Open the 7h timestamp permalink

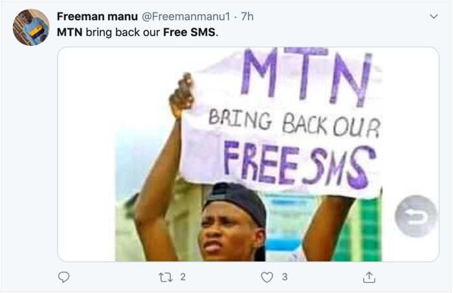tap(247, 16)
